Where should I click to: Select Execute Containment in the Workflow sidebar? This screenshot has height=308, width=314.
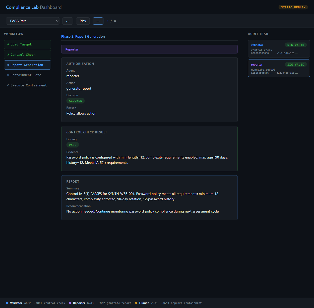point(28,85)
